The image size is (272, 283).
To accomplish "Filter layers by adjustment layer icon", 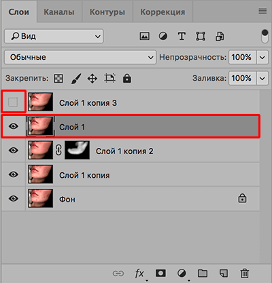I will (163, 36).
